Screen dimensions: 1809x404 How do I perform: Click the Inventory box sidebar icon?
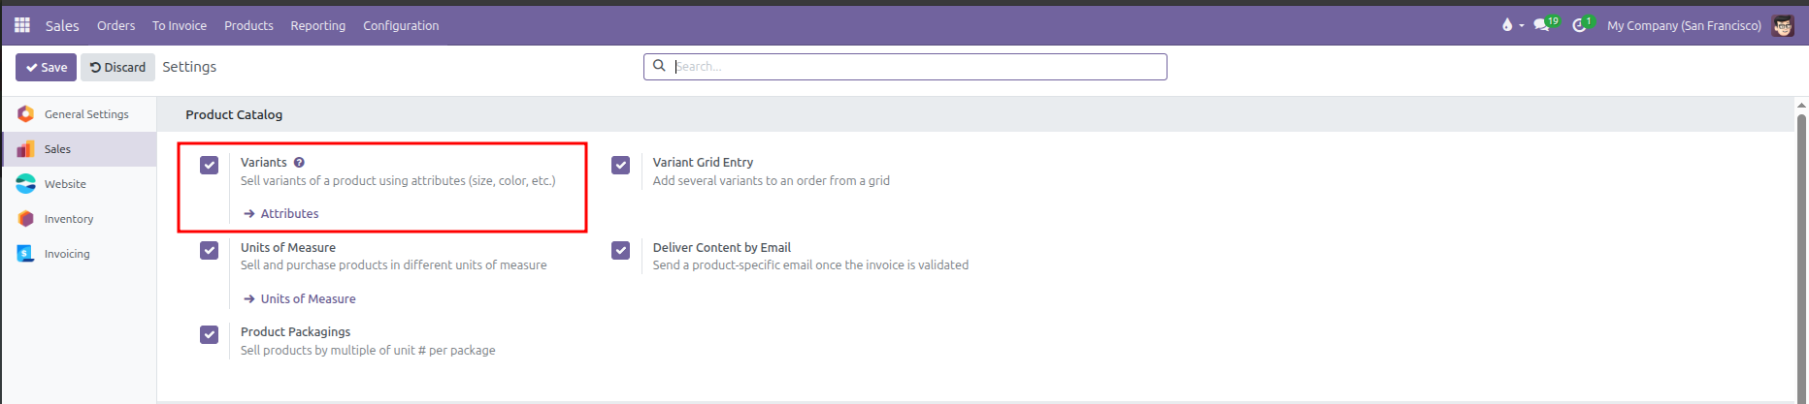(26, 219)
